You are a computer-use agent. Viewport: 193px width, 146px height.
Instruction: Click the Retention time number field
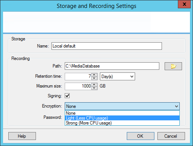pyautogui.click(x=78, y=77)
